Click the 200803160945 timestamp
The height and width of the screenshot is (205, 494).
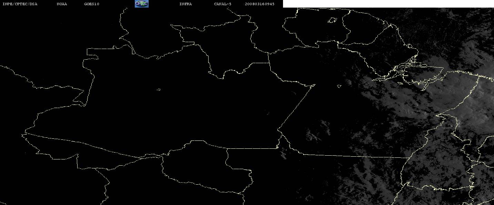click(260, 4)
